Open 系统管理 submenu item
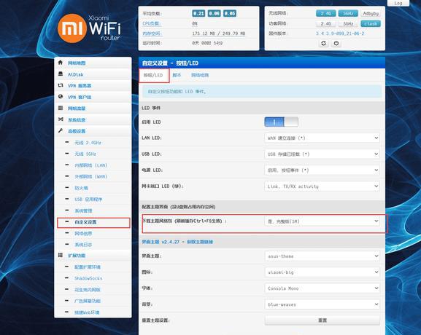The image size is (421, 335). click(x=83, y=210)
